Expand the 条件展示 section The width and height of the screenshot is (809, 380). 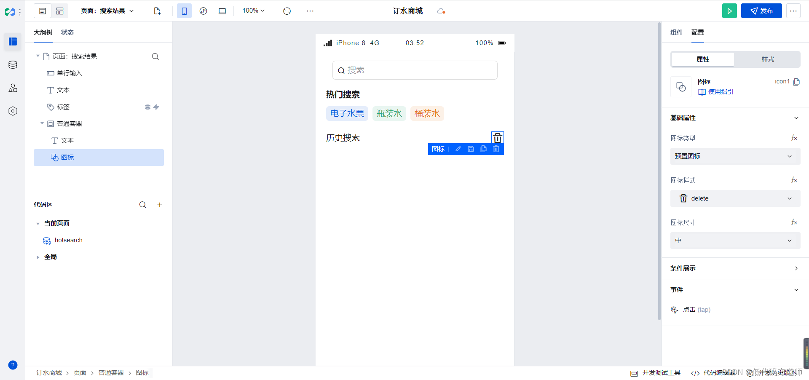coord(796,268)
